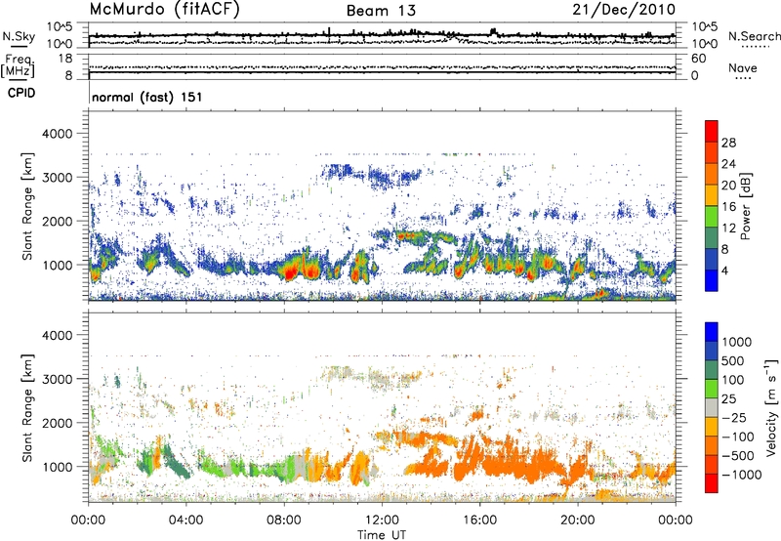
Task: Click the 'McMurdo (fitACF)' title text
Action: click(x=164, y=9)
